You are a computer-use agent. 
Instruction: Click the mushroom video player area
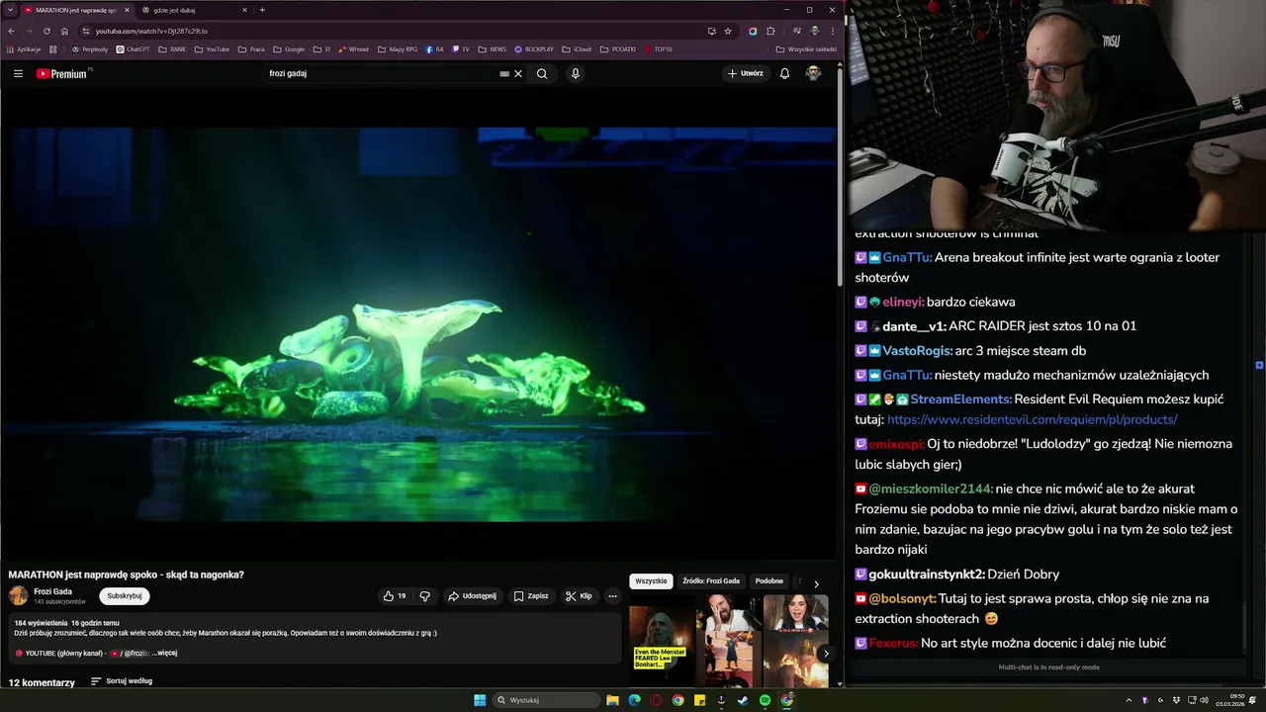pyautogui.click(x=418, y=326)
